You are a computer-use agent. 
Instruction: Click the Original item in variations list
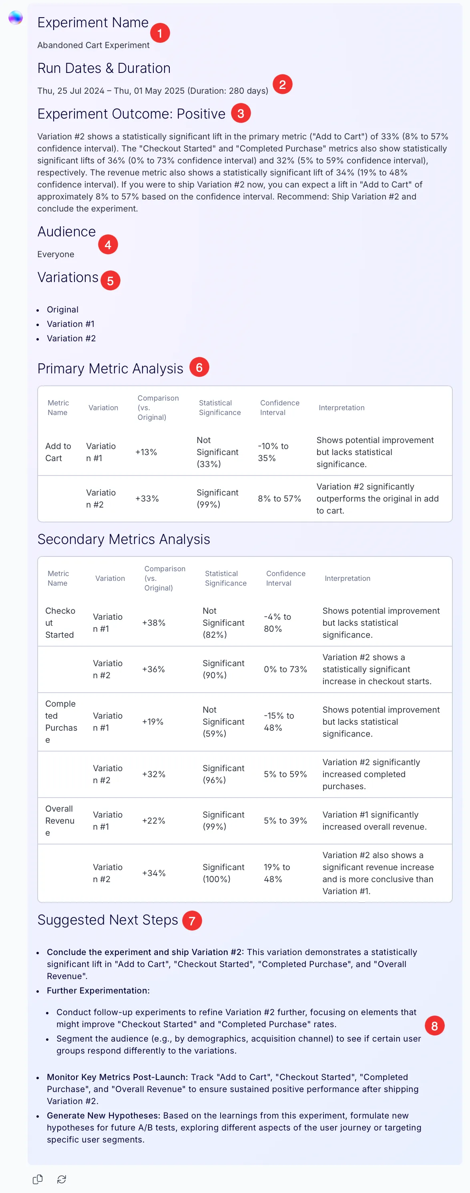tap(62, 309)
